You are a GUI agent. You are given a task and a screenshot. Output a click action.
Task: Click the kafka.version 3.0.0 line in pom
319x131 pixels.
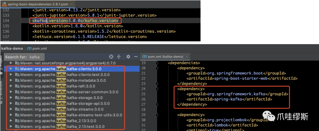click(75, 21)
